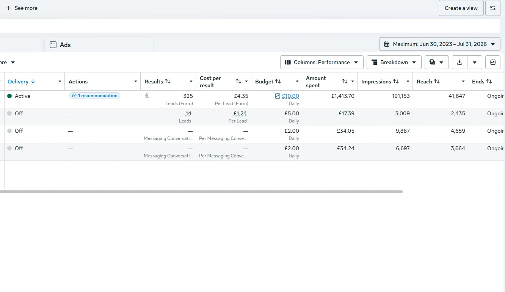The image size is (505, 292).
Task: Click the 4,659 reach cell
Action: click(458, 131)
